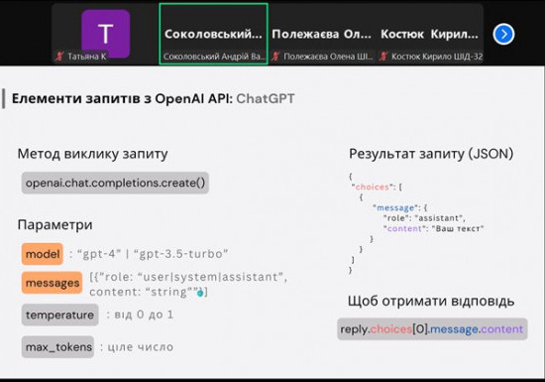This screenshot has height=382, width=545.
Task: Select the active speaker tile Соколовський
Action: 214,34
